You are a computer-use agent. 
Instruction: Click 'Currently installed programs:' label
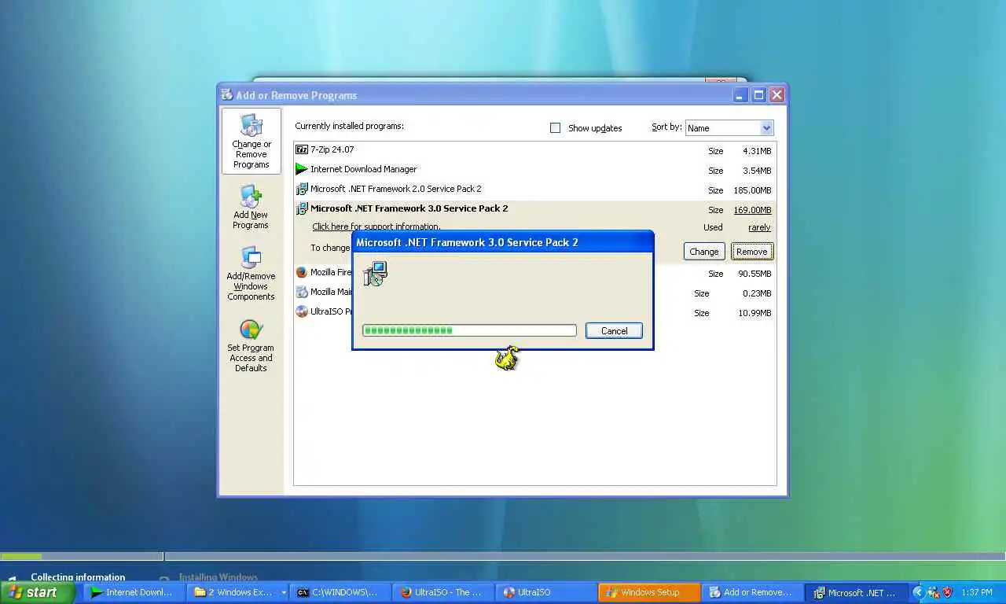pos(349,126)
